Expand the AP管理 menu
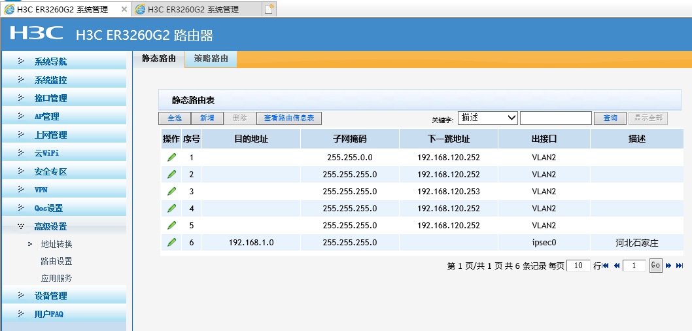The width and height of the screenshot is (692, 331). (x=65, y=116)
